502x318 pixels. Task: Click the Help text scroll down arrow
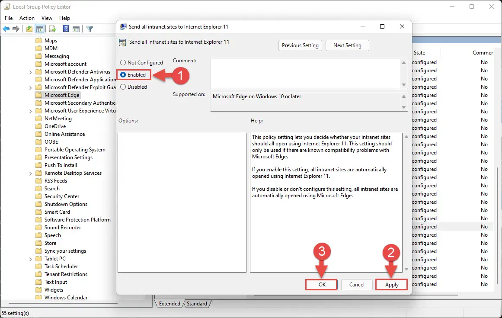(406, 269)
